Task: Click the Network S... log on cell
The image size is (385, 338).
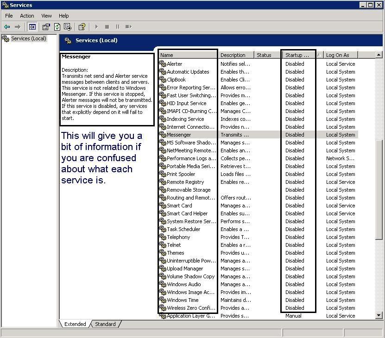Action: click(340, 158)
